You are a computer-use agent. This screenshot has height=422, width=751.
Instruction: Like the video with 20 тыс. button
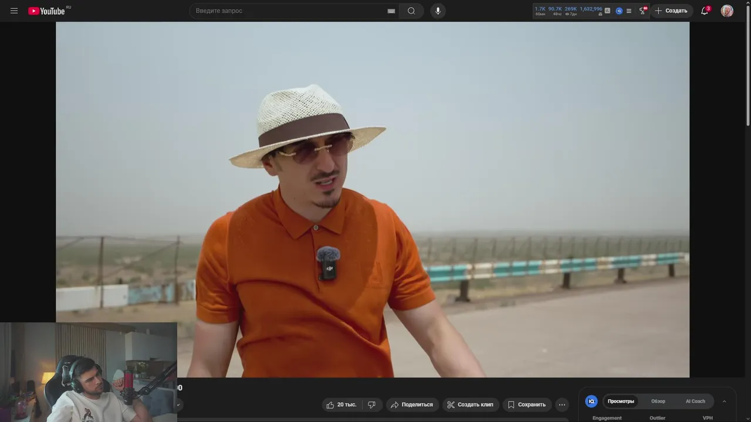pos(341,404)
